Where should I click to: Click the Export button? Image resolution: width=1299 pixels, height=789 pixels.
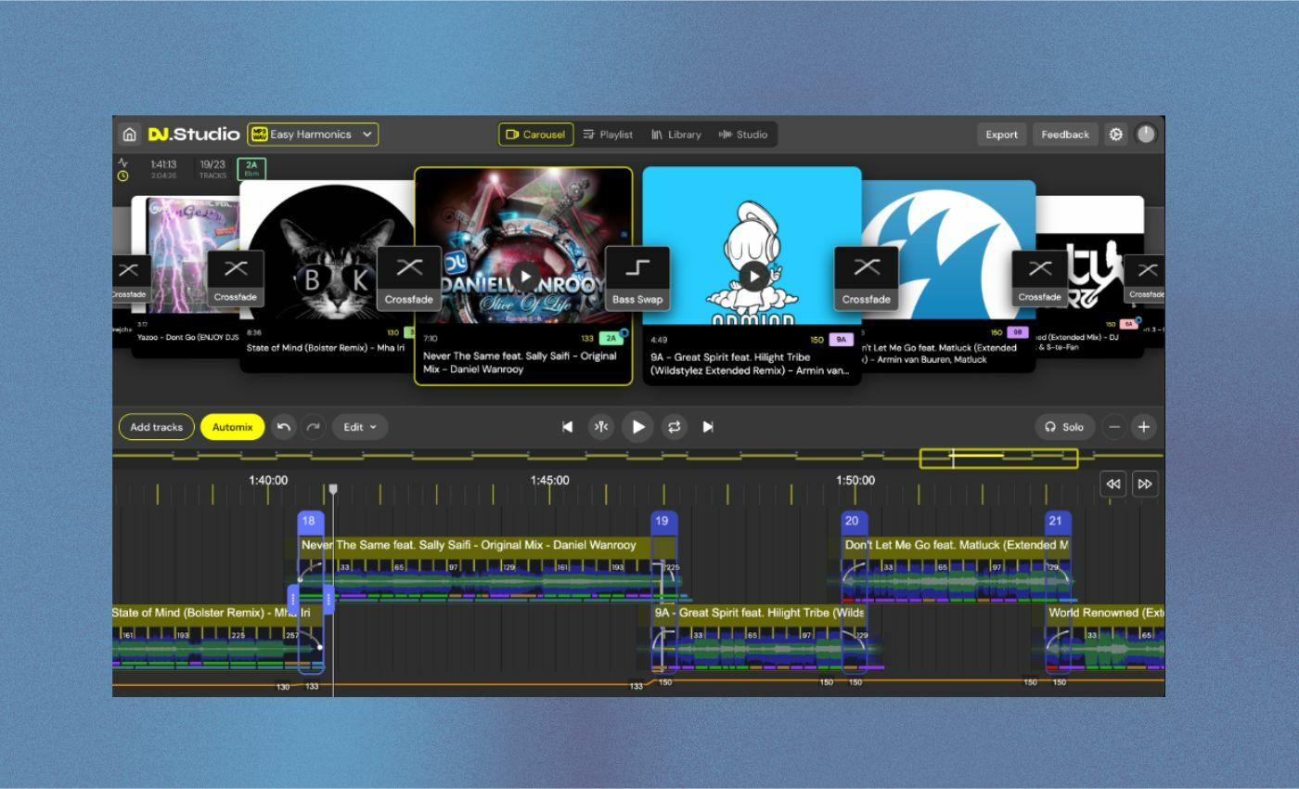(1001, 135)
